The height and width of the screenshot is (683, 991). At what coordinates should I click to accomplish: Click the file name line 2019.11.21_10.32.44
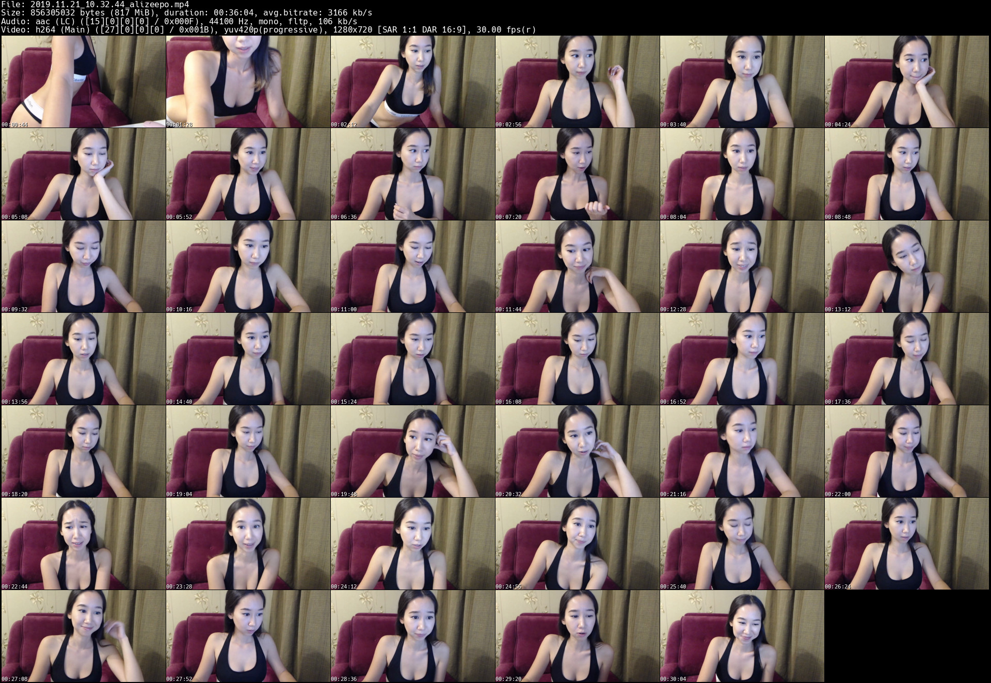pyautogui.click(x=95, y=4)
